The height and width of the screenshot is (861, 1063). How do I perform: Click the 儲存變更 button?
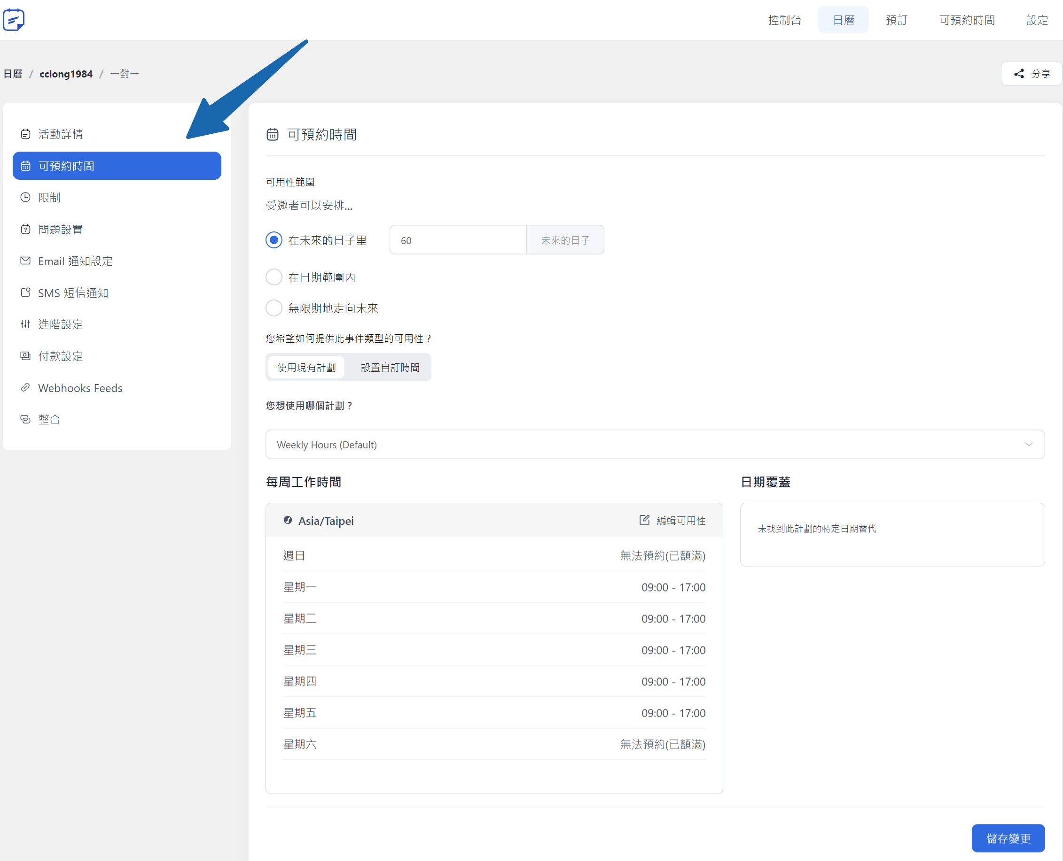(1008, 838)
